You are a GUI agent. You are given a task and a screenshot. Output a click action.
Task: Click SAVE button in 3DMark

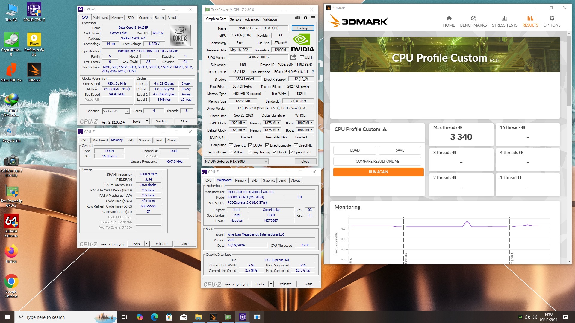click(x=400, y=150)
